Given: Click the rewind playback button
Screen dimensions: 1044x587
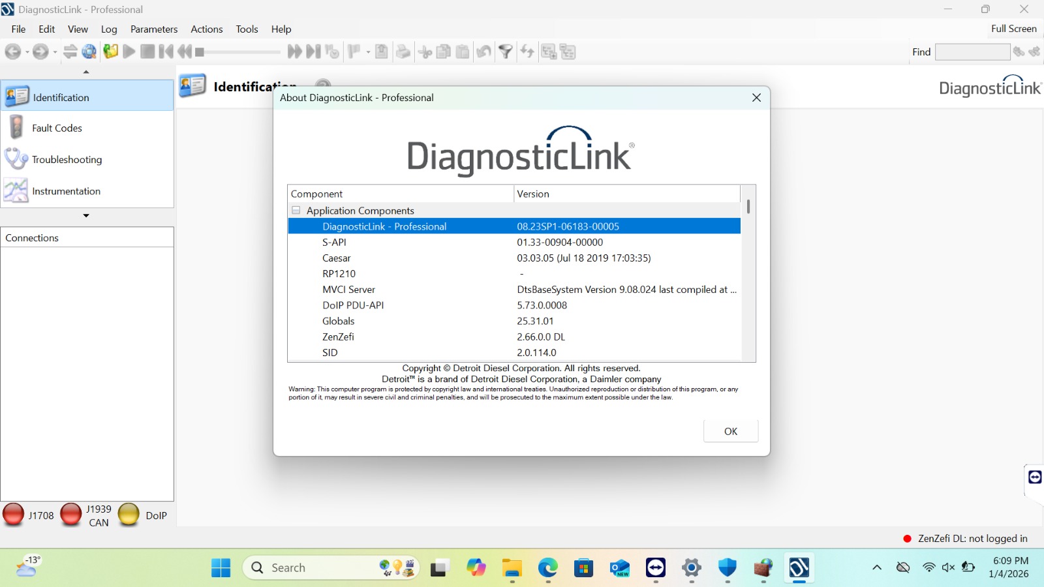Looking at the screenshot, I should (x=185, y=52).
